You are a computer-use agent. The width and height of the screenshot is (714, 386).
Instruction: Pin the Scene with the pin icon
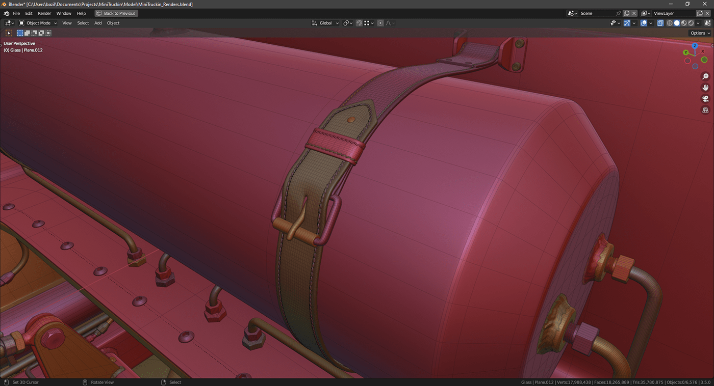tap(618, 13)
